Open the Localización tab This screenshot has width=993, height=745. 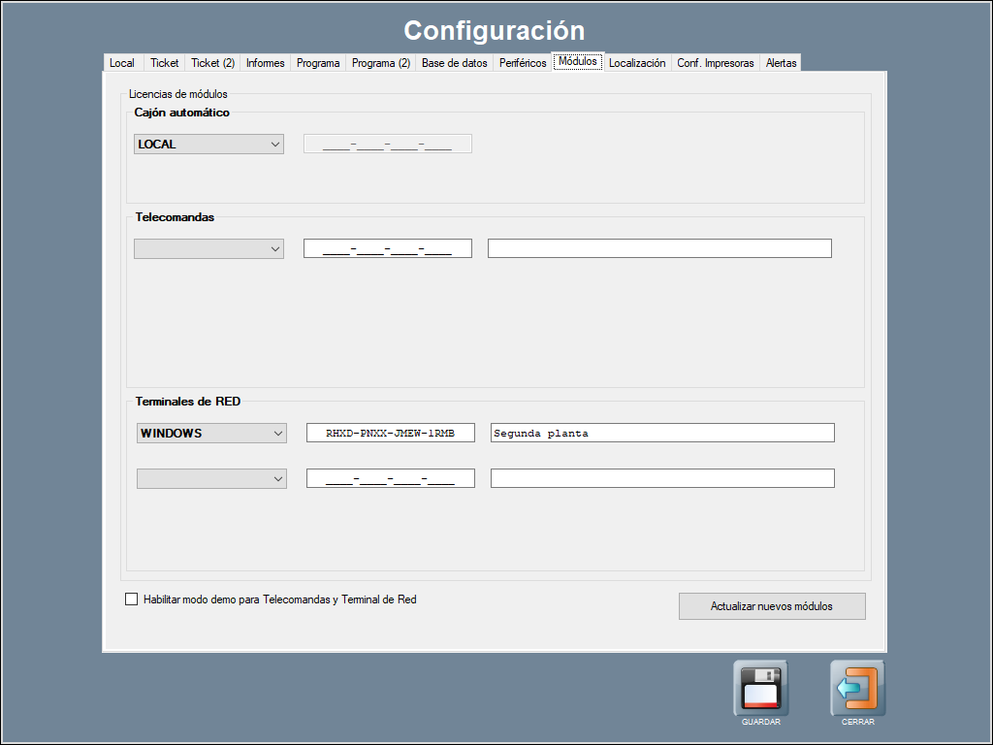(x=637, y=63)
